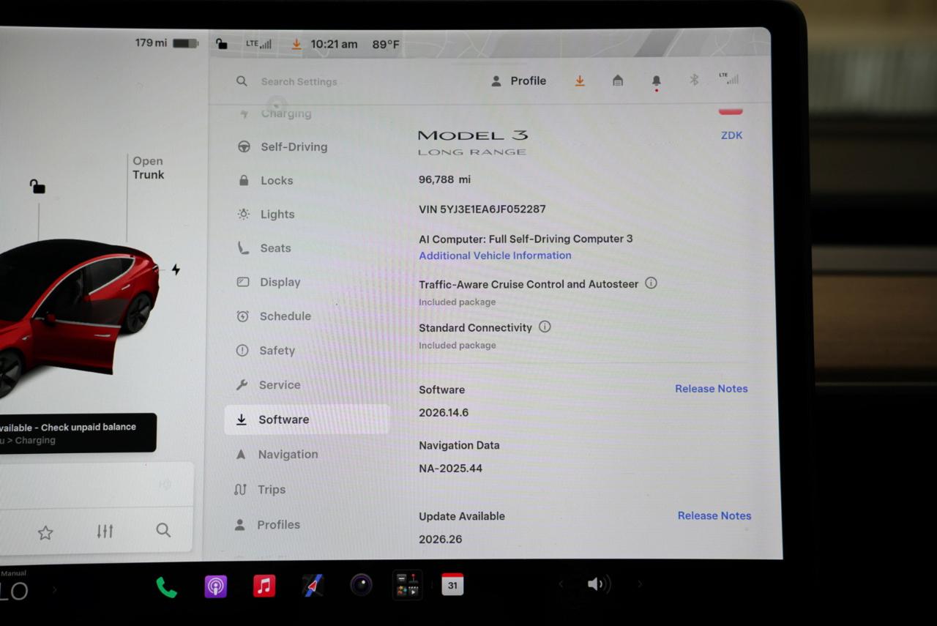Viewport: 937px width, 626px height.
Task: Open the Phone app in dock
Action: click(x=166, y=586)
